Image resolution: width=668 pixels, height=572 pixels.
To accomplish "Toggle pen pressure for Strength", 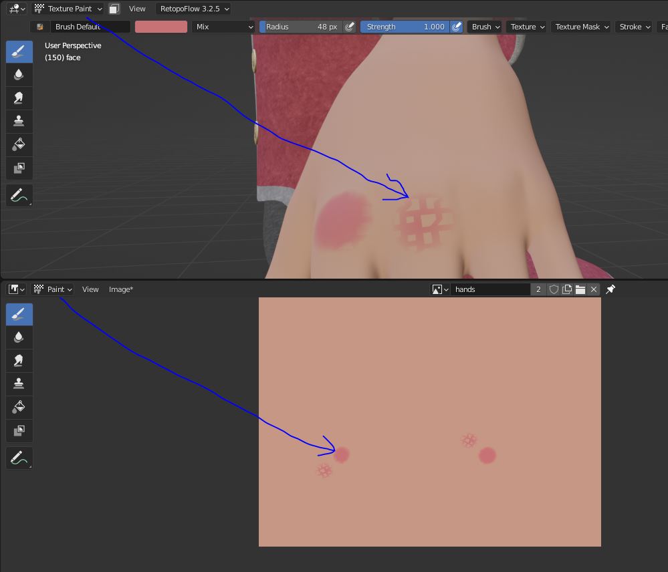I will click(456, 27).
